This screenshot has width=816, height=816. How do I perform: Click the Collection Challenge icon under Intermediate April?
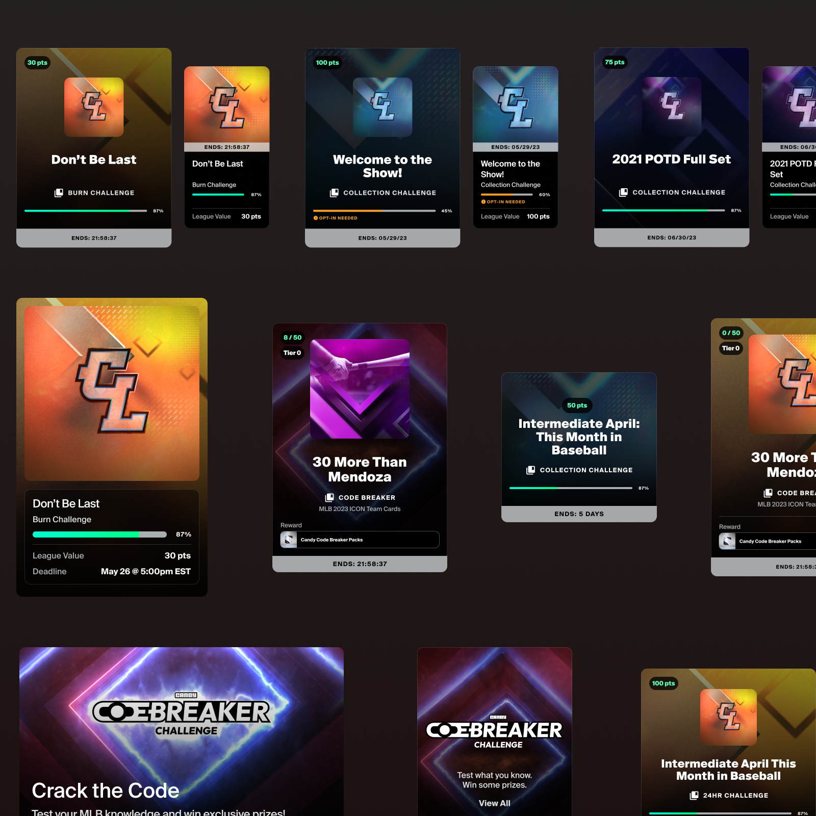(531, 470)
